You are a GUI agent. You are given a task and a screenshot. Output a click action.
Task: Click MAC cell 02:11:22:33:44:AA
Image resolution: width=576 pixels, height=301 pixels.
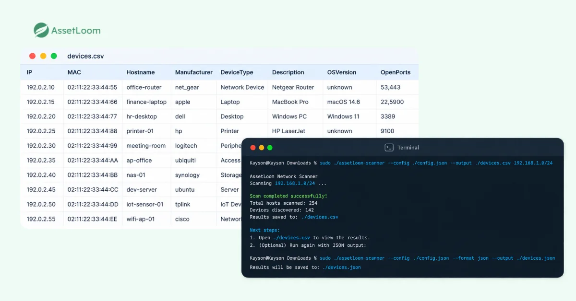pyautogui.click(x=92, y=160)
